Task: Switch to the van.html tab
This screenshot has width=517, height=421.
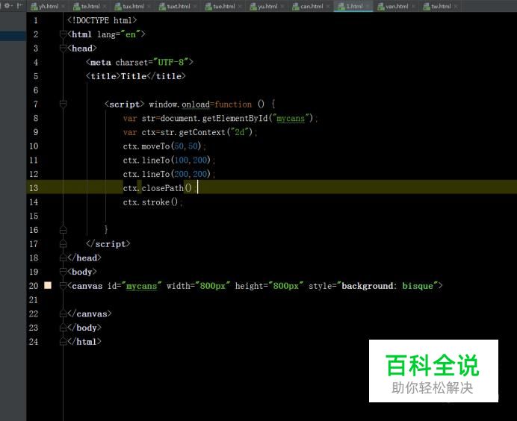Action: pyautogui.click(x=397, y=6)
